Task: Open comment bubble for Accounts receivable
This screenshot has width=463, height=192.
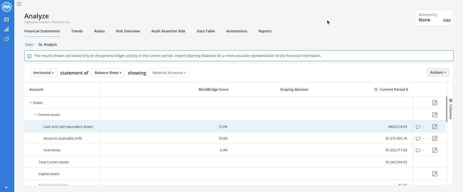Action: (x=418, y=138)
